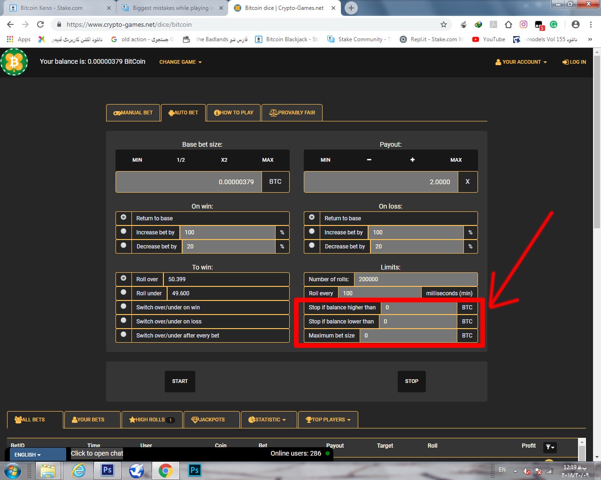The height and width of the screenshot is (480, 601).
Task: Click the YouTube bookmark icon
Action: [x=475, y=39]
